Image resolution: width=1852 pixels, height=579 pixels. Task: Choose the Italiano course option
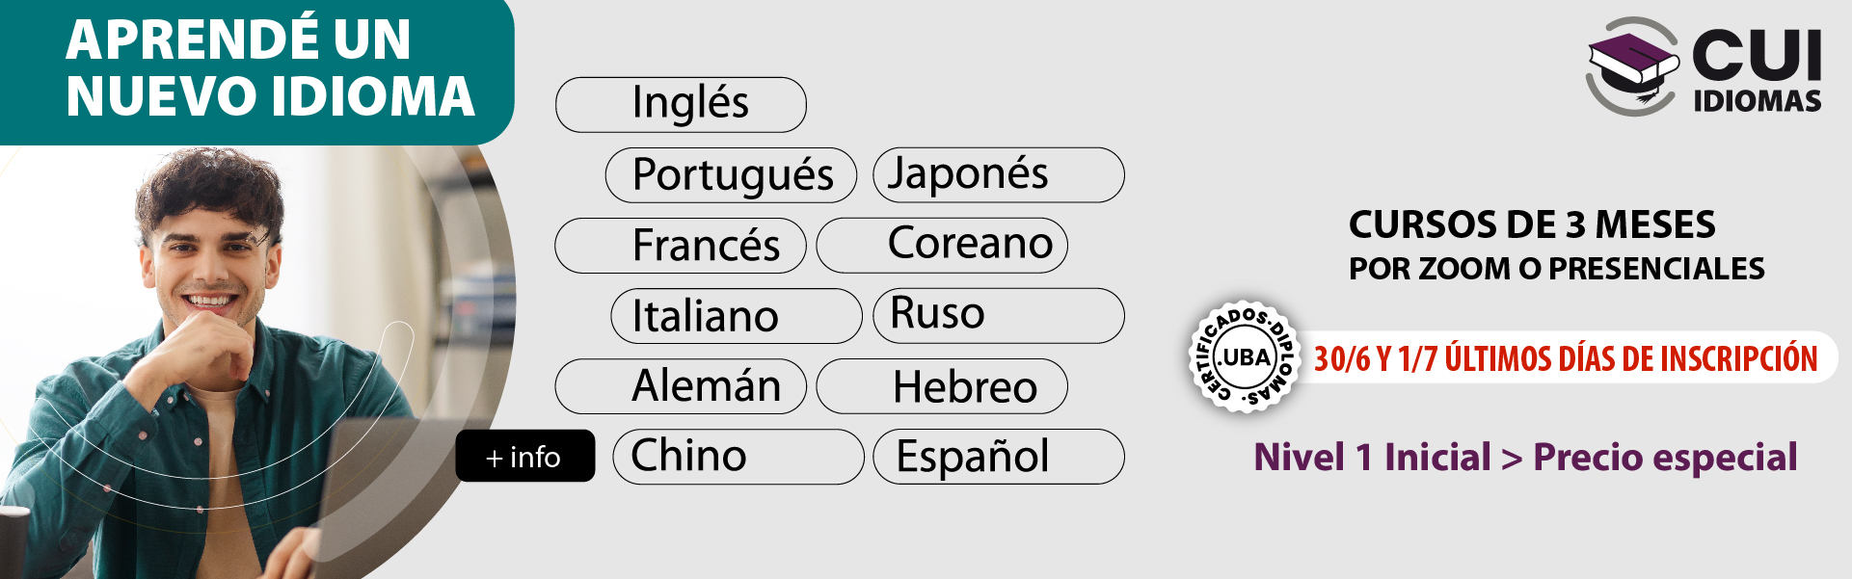(737, 316)
